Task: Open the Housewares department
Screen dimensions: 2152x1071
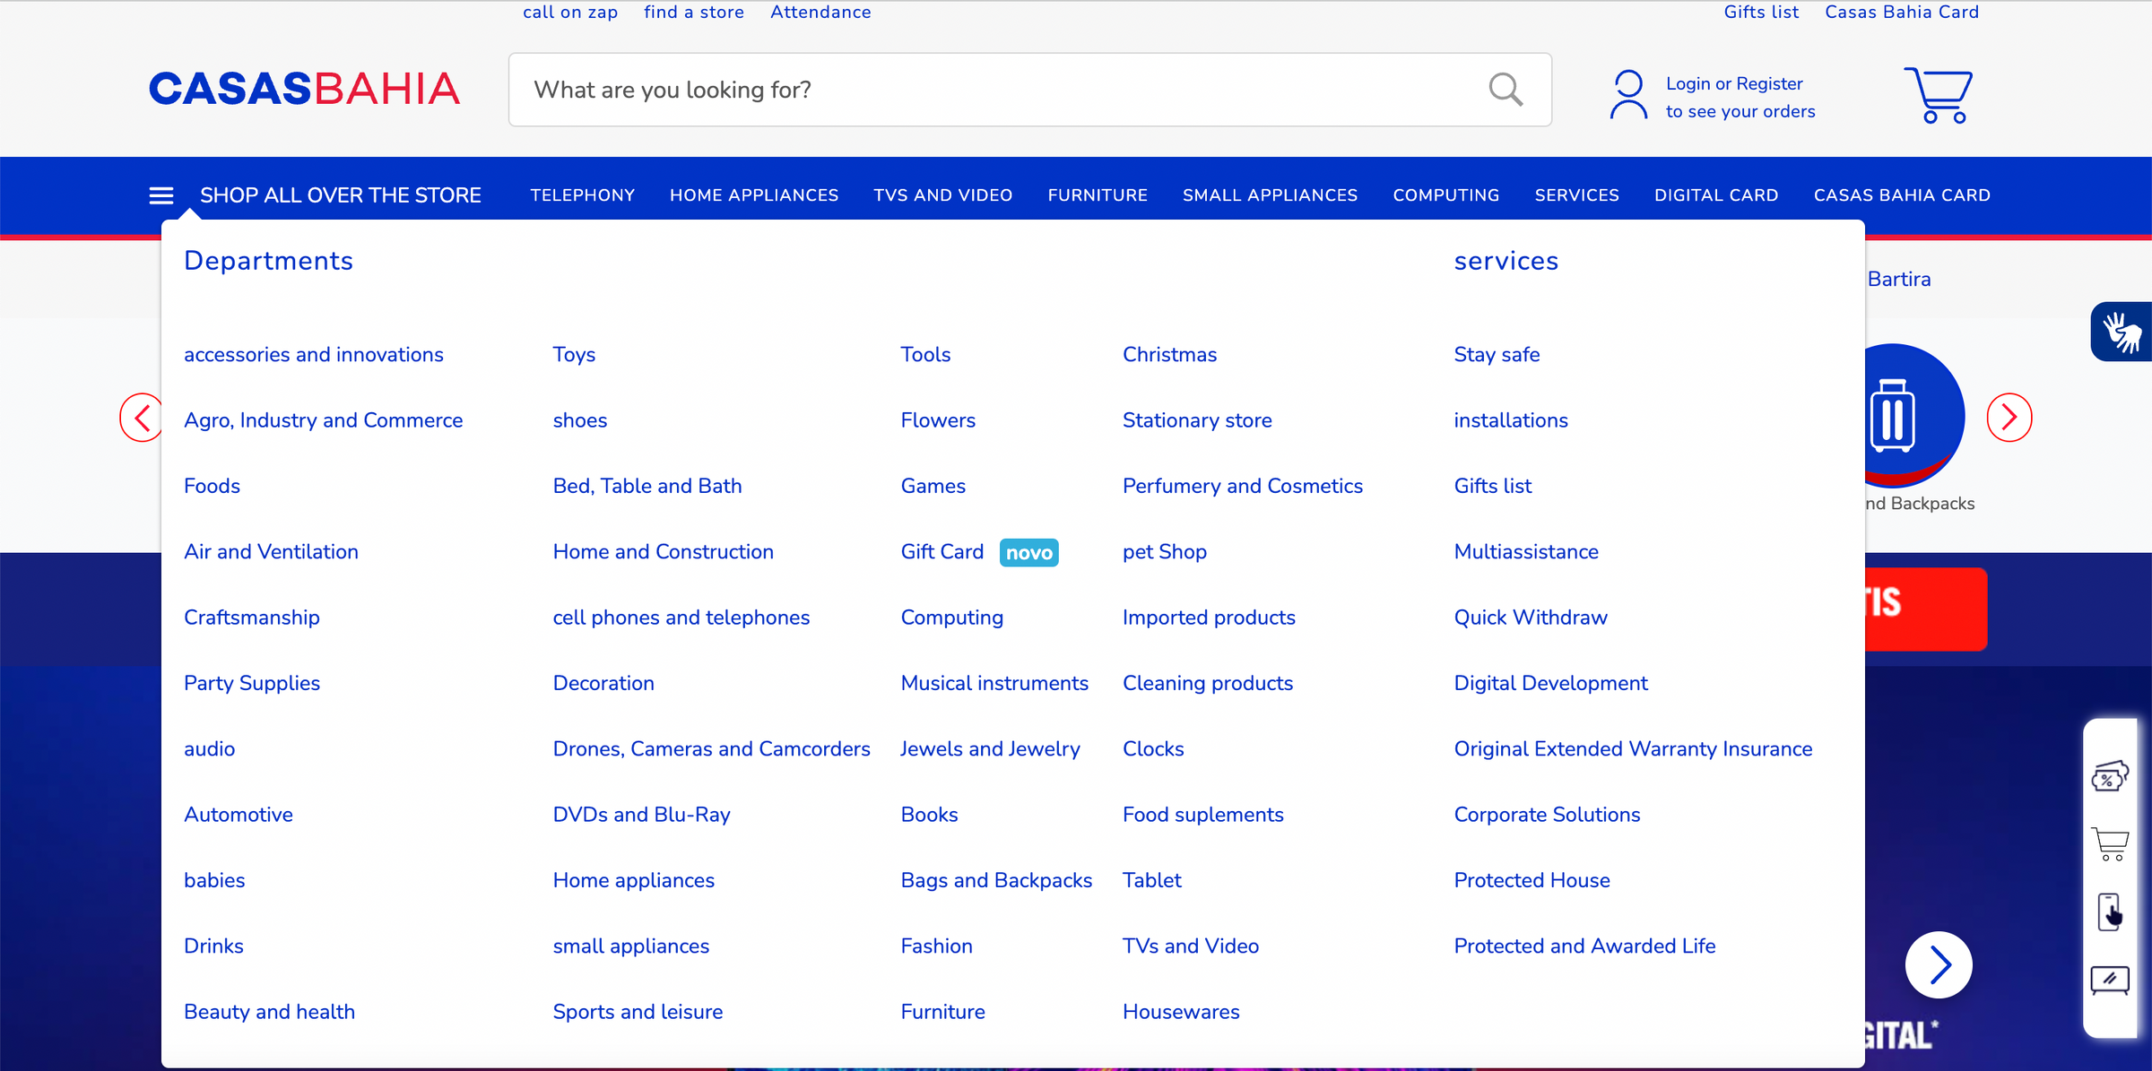Action: point(1181,1012)
